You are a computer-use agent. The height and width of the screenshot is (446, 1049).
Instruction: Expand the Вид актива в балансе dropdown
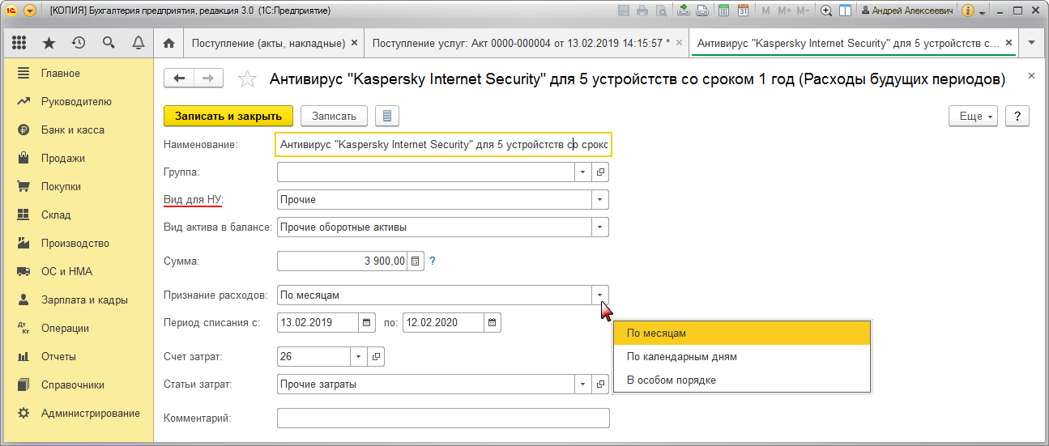tap(600, 227)
